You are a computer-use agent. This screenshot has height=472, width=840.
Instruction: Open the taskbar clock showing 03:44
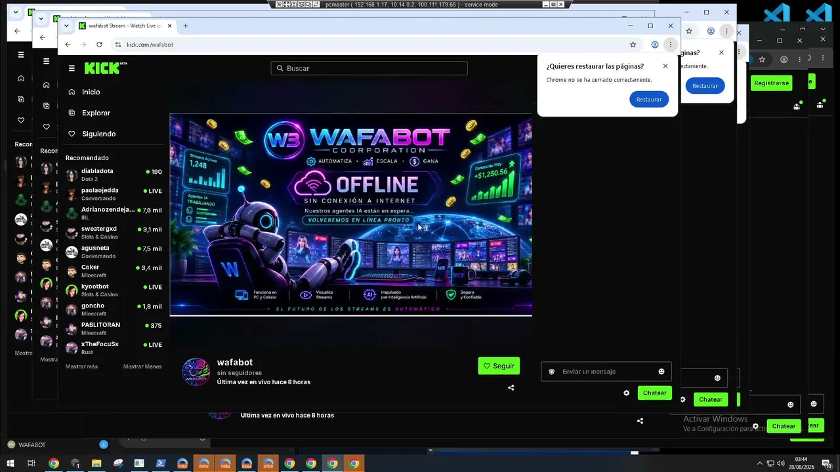(801, 463)
